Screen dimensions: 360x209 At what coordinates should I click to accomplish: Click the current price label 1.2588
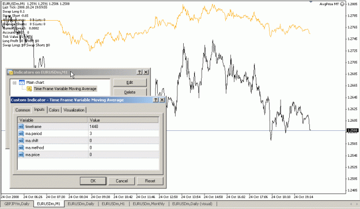point(353,130)
